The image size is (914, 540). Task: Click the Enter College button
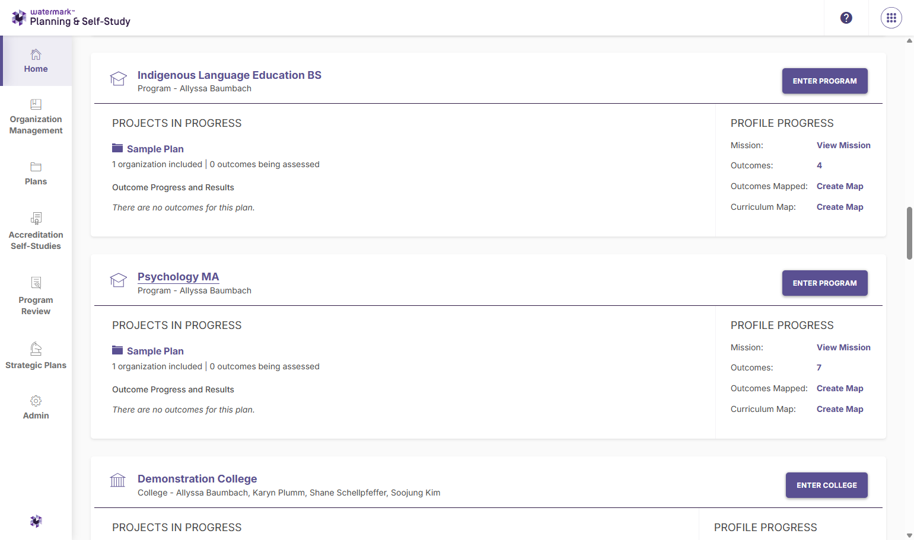pyautogui.click(x=827, y=485)
